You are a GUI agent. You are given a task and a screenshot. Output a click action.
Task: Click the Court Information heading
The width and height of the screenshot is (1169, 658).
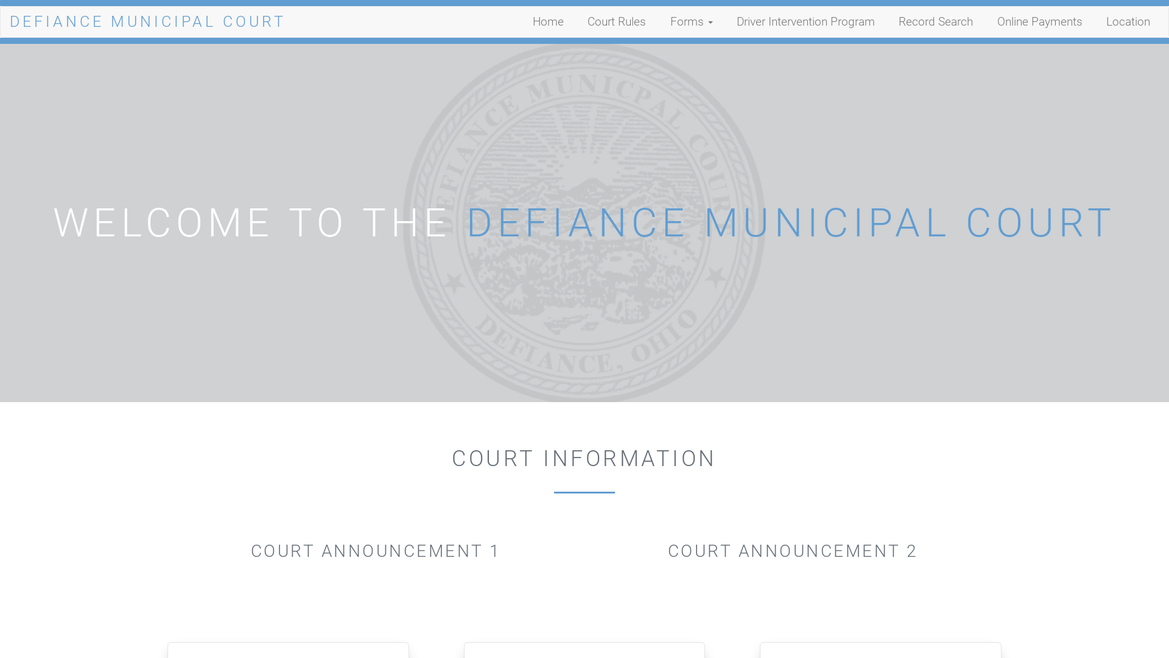[x=584, y=459]
